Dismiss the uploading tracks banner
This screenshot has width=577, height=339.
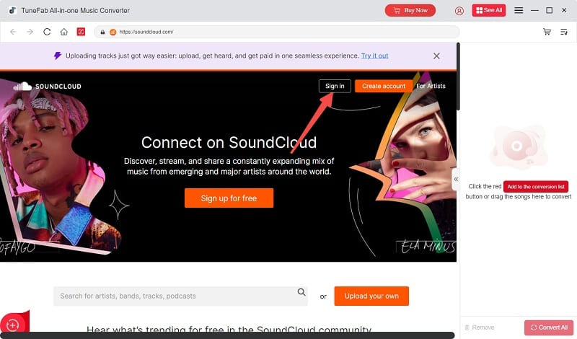pyautogui.click(x=436, y=56)
